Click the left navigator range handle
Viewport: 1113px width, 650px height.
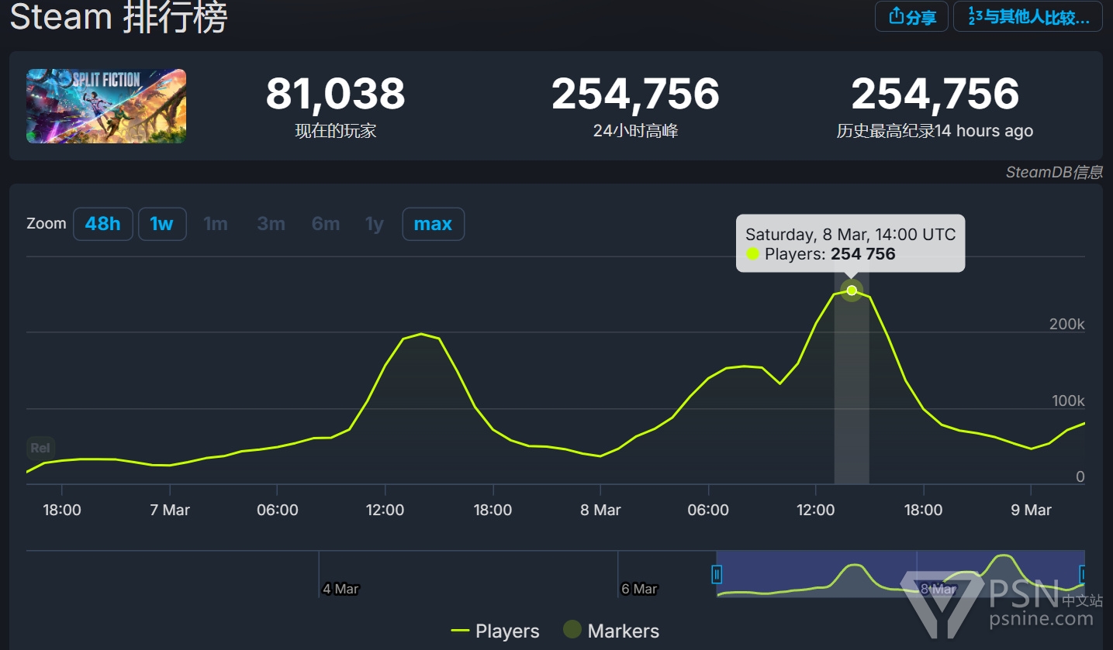point(717,574)
